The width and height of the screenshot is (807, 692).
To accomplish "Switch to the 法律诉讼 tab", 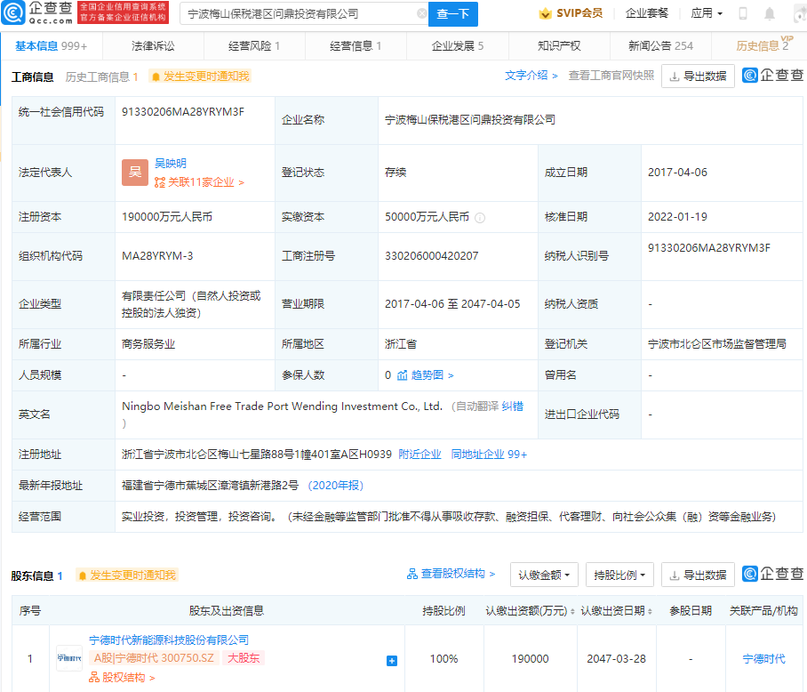I will pyautogui.click(x=153, y=45).
